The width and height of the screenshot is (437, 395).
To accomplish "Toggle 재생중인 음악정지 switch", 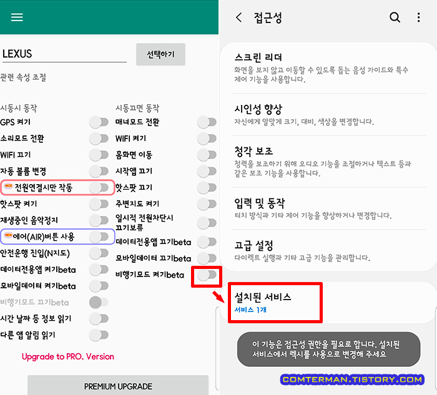I will pyautogui.click(x=99, y=220).
